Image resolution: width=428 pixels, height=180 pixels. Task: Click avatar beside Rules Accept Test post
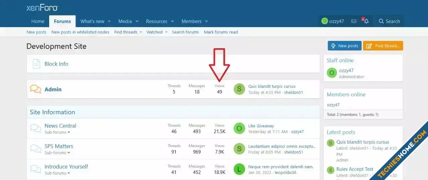click(x=330, y=170)
